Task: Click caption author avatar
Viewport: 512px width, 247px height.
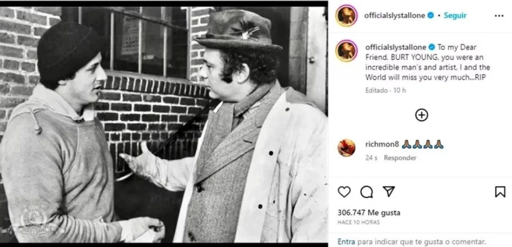Action: (x=346, y=52)
